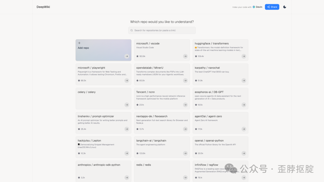Open arrow on huggingface / transformers card
324x182 pixels.
click(x=244, y=56)
